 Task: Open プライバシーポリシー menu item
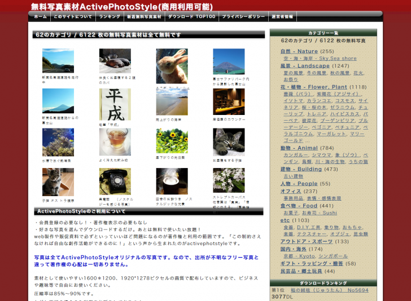[x=243, y=16]
